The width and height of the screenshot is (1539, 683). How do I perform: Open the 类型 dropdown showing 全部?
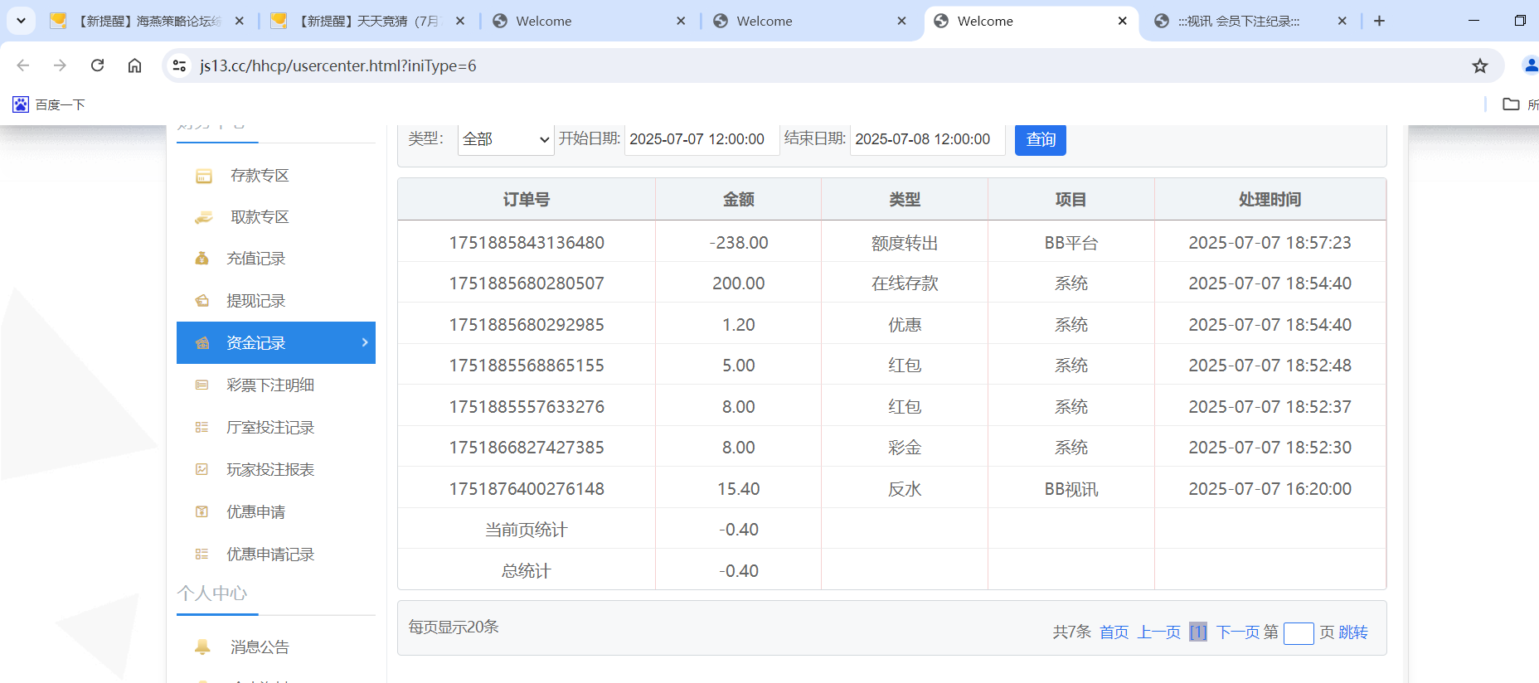(x=506, y=139)
